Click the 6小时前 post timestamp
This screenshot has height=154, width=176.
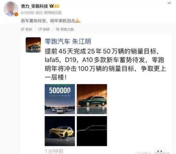point(27,13)
